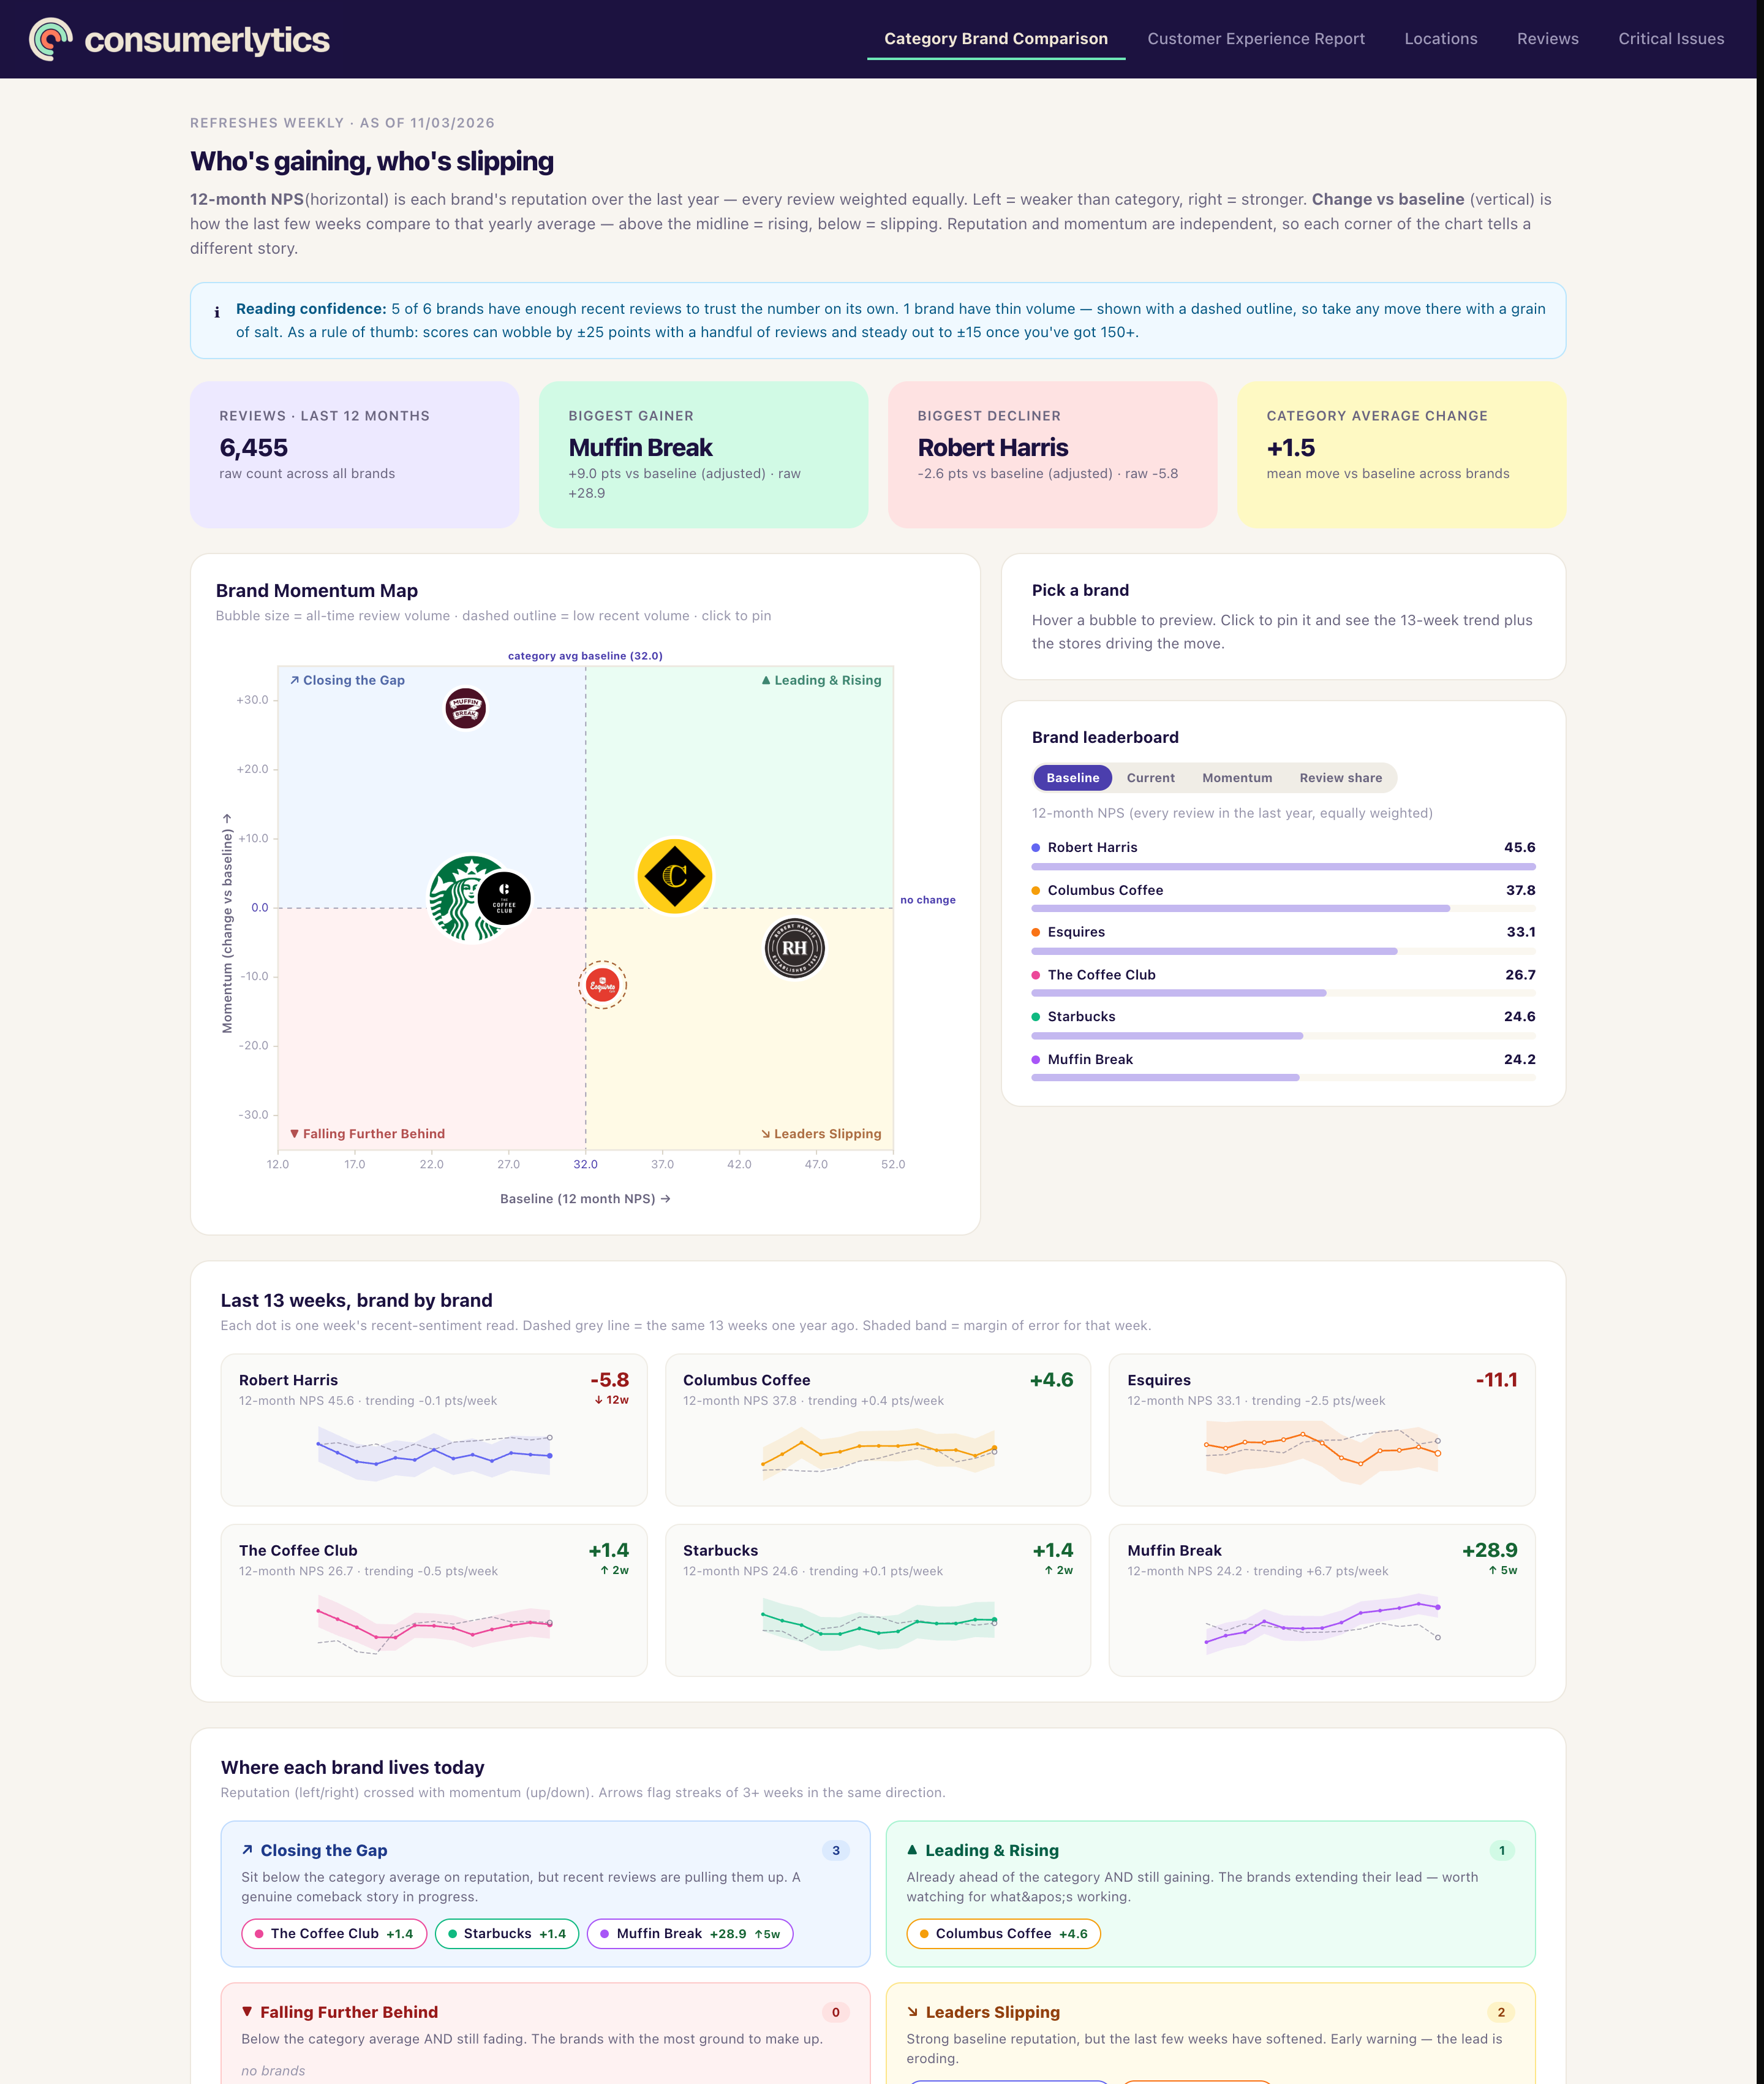1764x2084 pixels.
Task: Switch leaderboard to Momentum view
Action: coord(1237,777)
